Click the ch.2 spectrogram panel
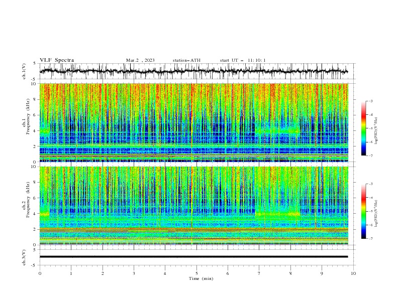398x307 pixels. 193,206
